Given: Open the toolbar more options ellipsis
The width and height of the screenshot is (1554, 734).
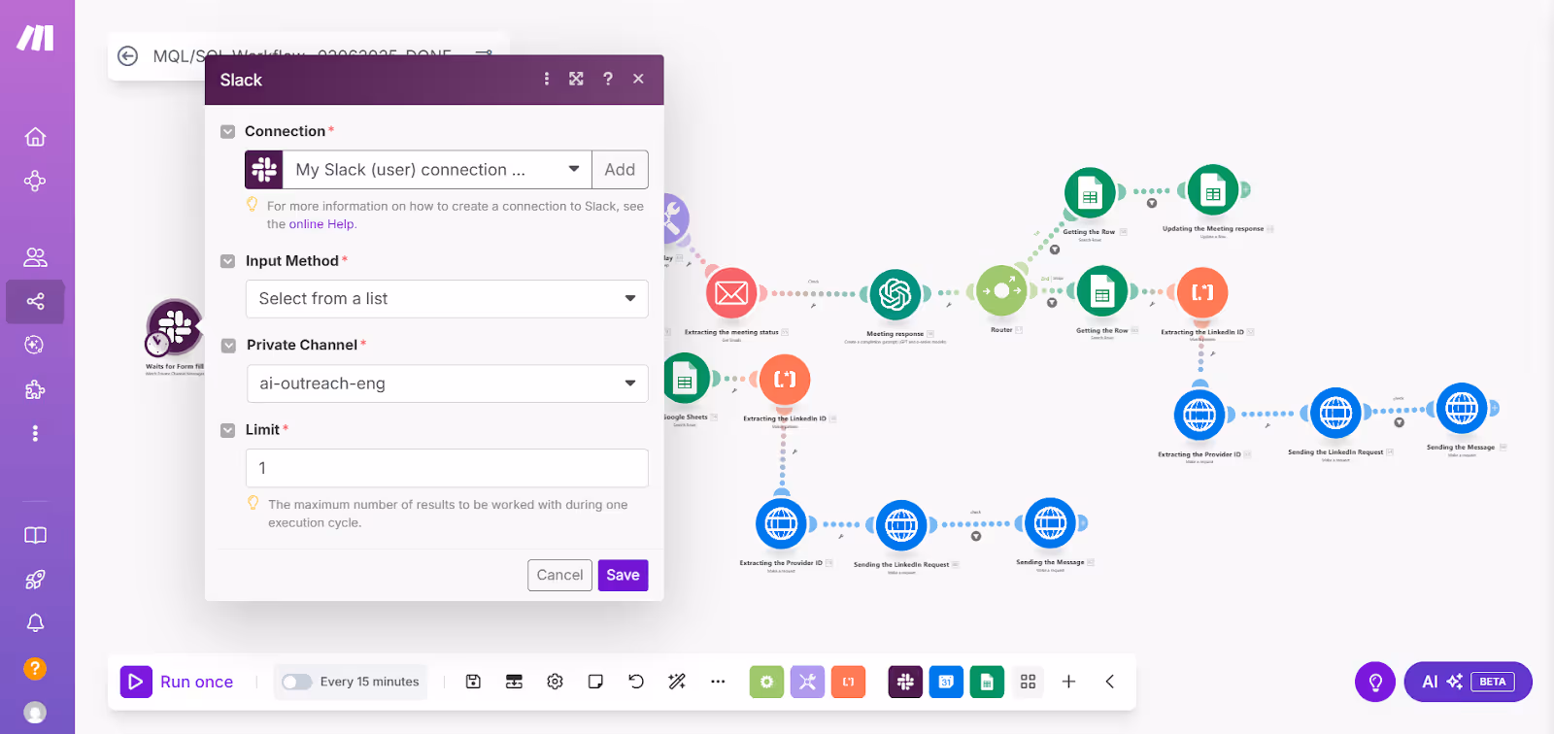Looking at the screenshot, I should click(x=718, y=682).
